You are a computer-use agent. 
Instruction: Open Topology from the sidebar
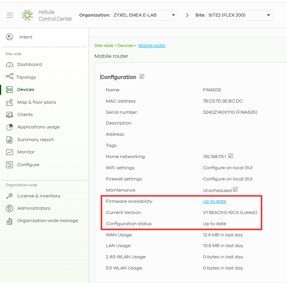(26, 77)
